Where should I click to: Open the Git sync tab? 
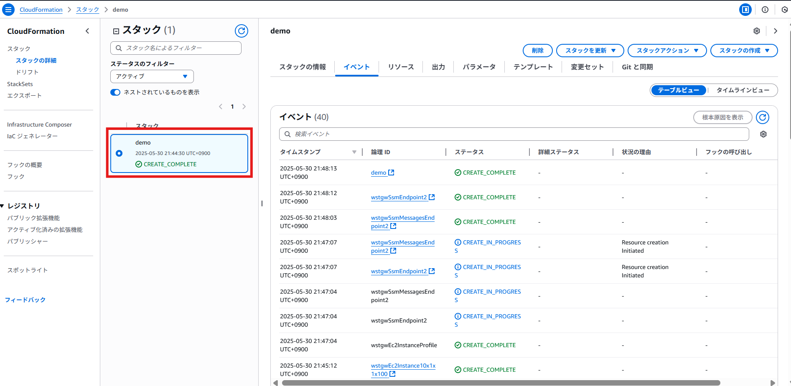pyautogui.click(x=637, y=67)
